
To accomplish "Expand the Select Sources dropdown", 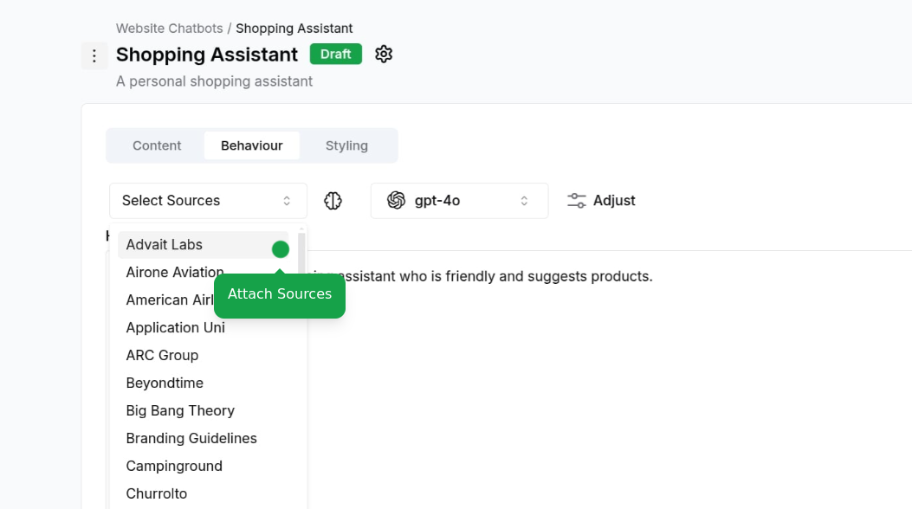I will [208, 201].
